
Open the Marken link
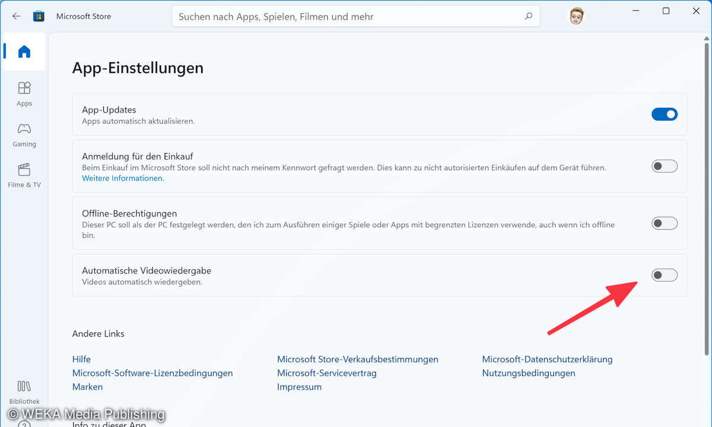[87, 387]
